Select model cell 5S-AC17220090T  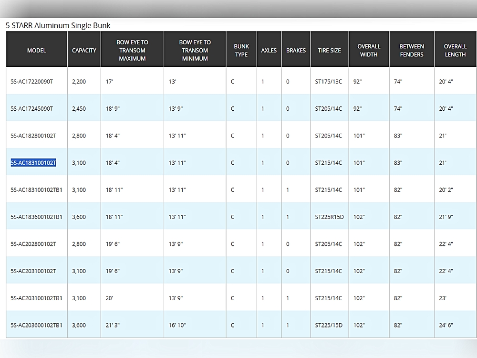pyautogui.click(x=31, y=82)
